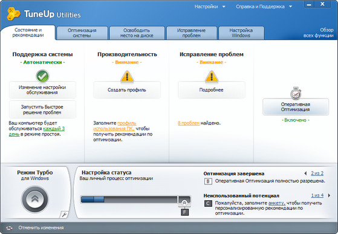Click the lifebuoy icon beside Отменить изменения
The height and width of the screenshot is (234, 338).
pos(9,228)
